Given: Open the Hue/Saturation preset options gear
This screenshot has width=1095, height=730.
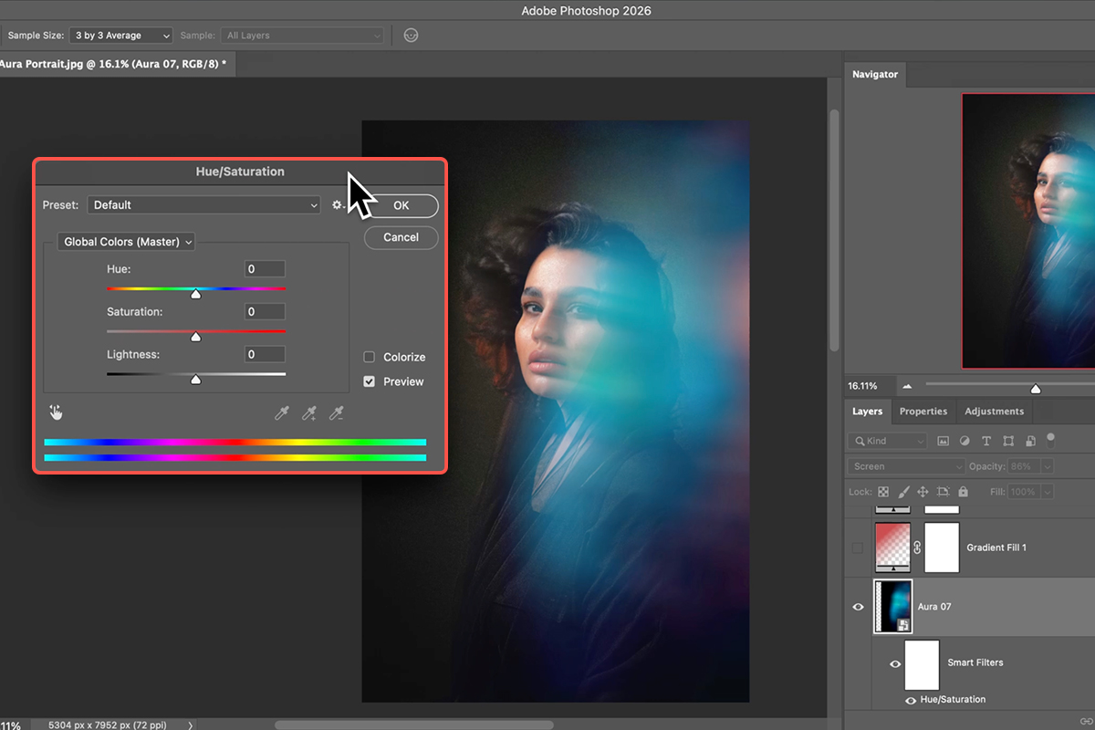Looking at the screenshot, I should point(338,205).
